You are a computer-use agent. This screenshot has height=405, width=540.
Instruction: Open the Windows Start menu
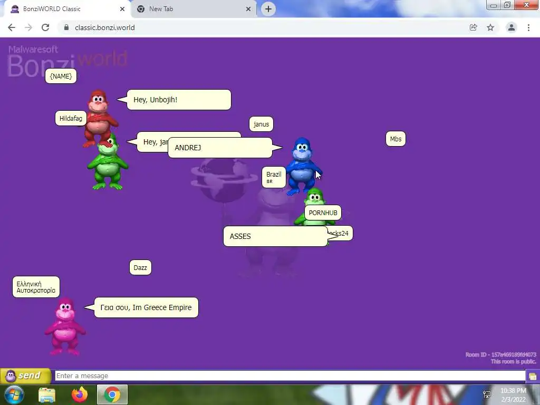coord(14,394)
